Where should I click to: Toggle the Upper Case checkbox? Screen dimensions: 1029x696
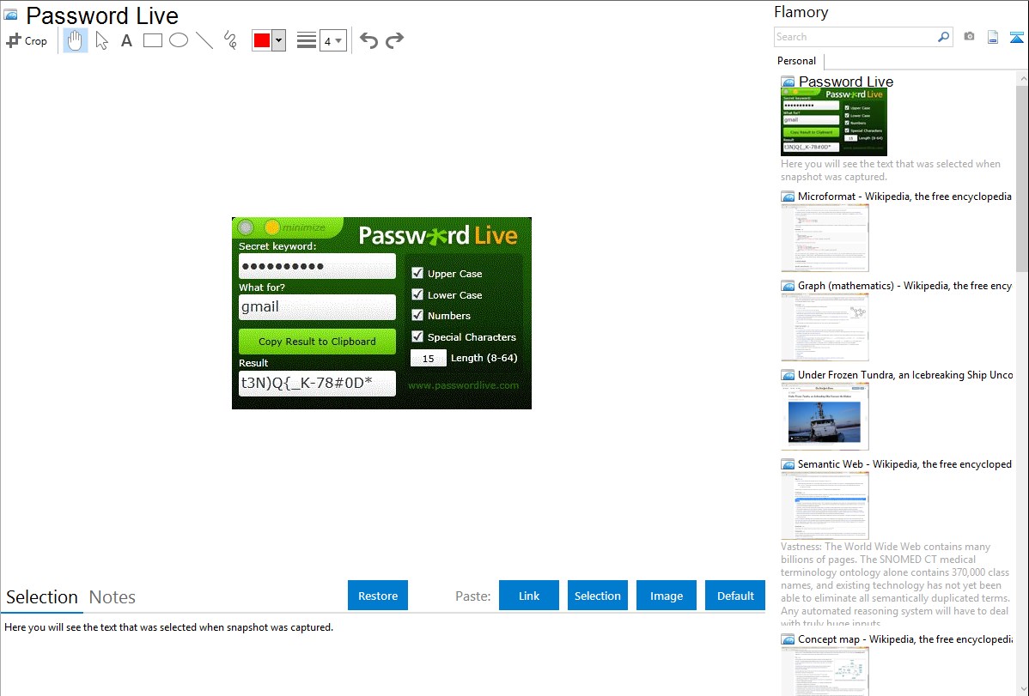(x=417, y=273)
